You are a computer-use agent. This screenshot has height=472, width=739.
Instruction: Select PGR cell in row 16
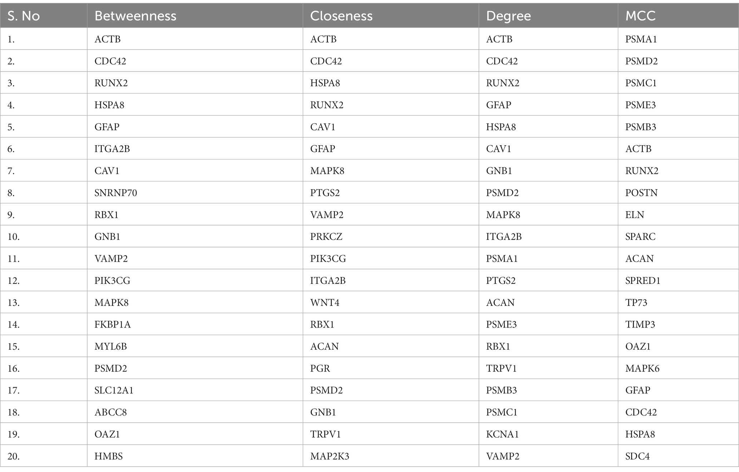[320, 368]
